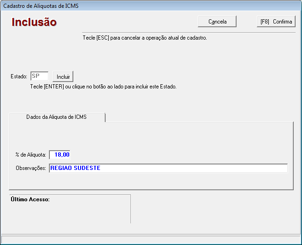
Task: Click the status bar at the window bottom
Action: (x=151, y=240)
